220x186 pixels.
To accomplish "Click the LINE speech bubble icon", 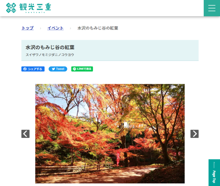I will [x=74, y=69].
